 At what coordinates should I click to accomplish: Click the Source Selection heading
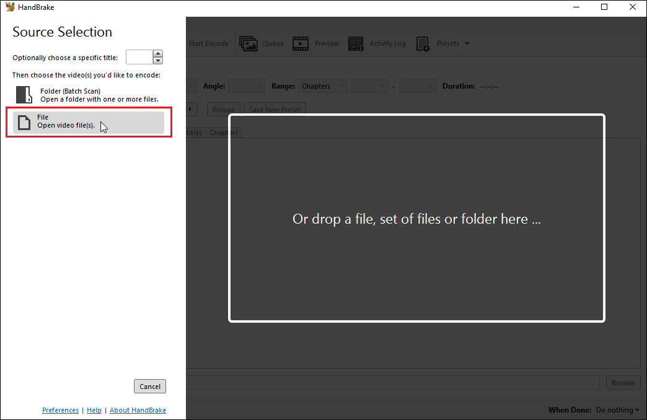[63, 32]
